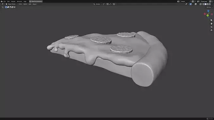
Task: Open the Render menu
Action: click(x=13, y=1)
